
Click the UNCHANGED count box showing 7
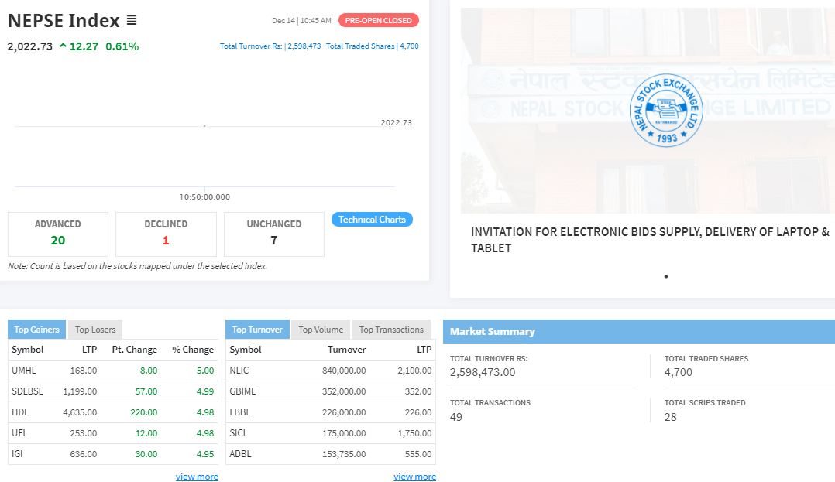click(x=273, y=234)
